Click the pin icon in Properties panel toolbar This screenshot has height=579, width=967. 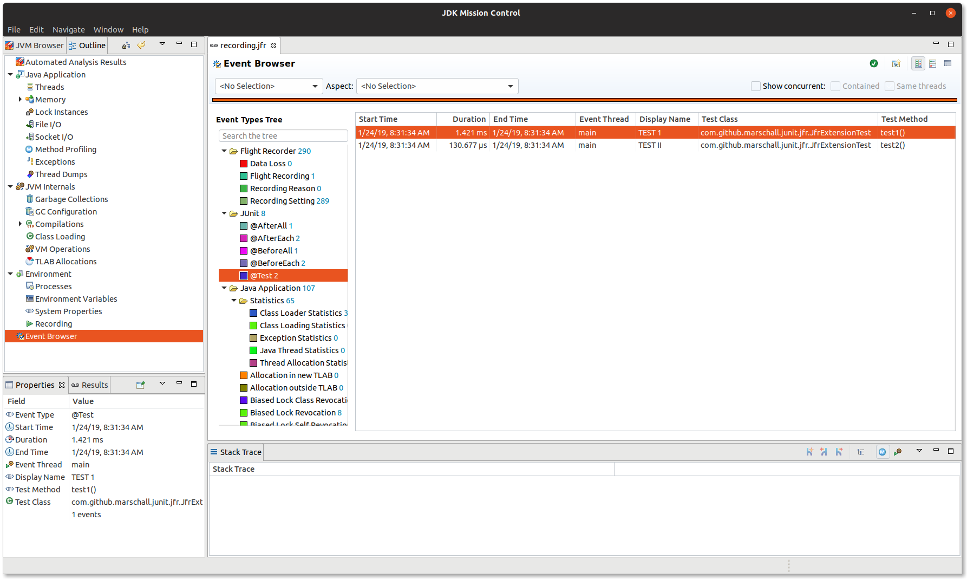tap(141, 385)
